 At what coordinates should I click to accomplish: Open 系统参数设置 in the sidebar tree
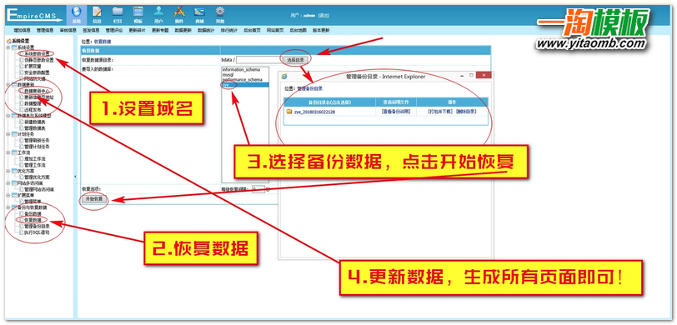(x=37, y=53)
